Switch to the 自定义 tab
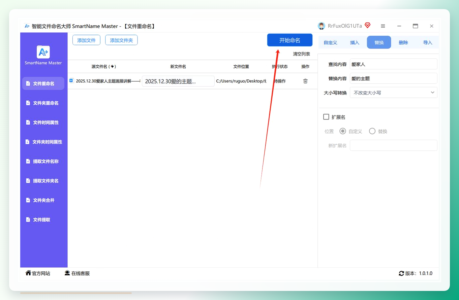 pyautogui.click(x=330, y=42)
